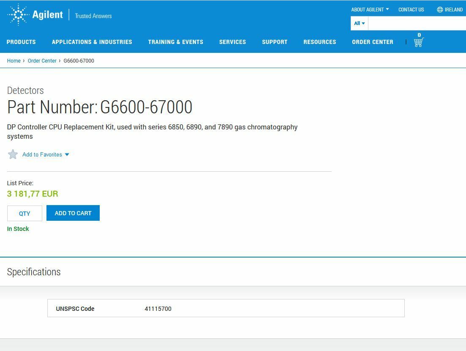This screenshot has height=351, width=466.
Task: Click the Order Center breadcrumb link
Action: (42, 61)
